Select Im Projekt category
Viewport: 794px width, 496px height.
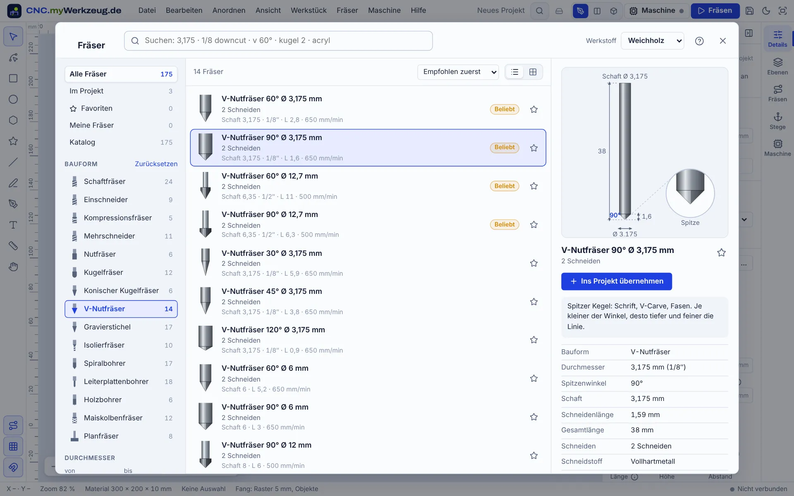pyautogui.click(x=121, y=91)
